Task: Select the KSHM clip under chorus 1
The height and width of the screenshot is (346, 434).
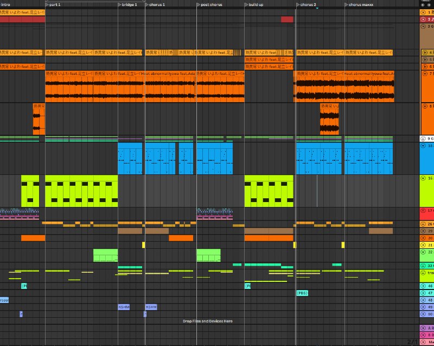Action: [151, 307]
